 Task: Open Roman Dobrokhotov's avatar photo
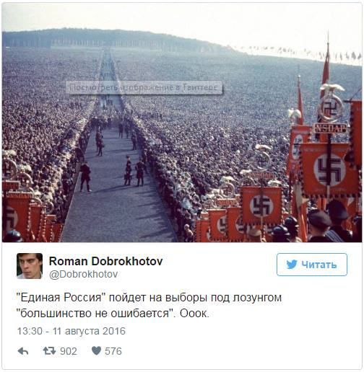pyautogui.click(x=30, y=266)
